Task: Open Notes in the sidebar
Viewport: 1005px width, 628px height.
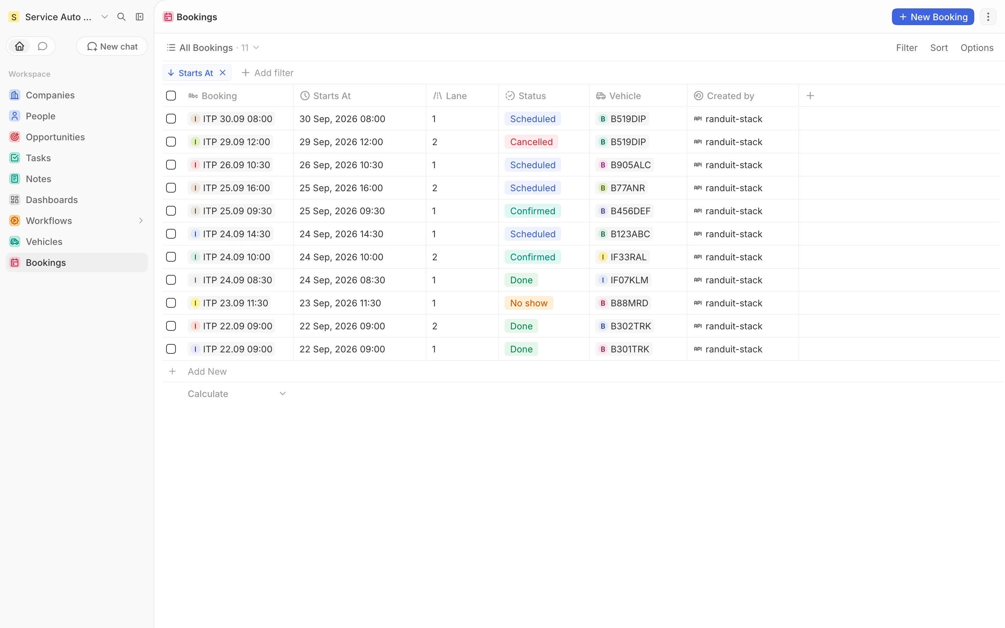Action: pos(77,179)
